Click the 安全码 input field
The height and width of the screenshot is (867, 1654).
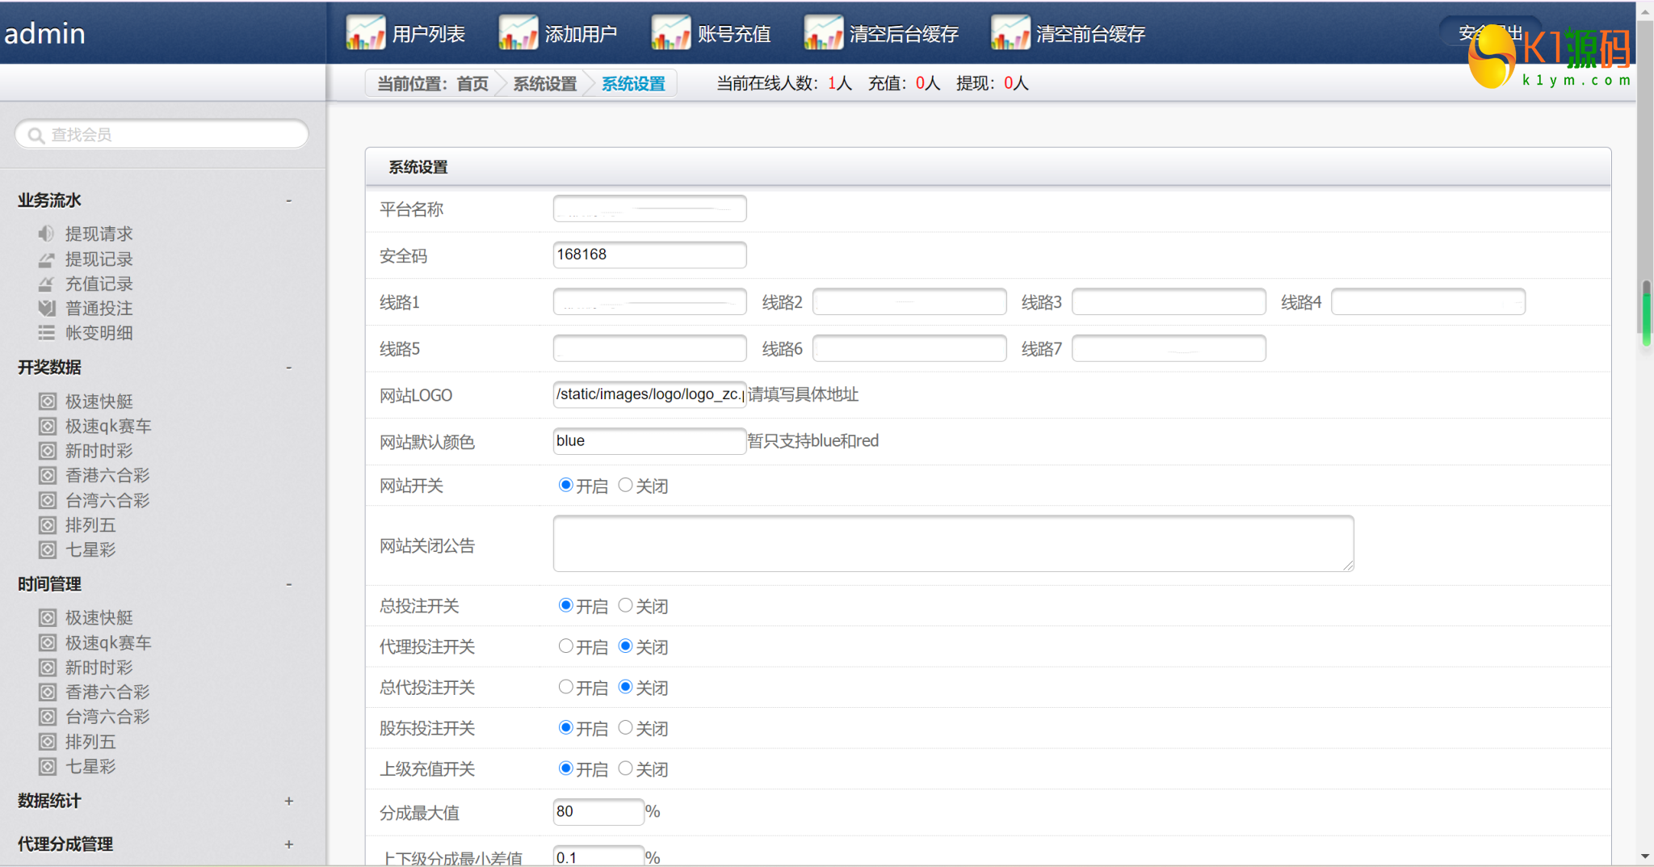point(649,255)
